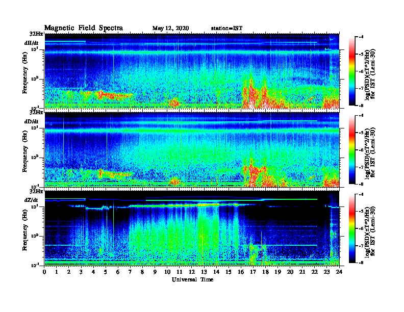Image resolution: width=404 pixels, height=312 pixels.
Task: Click the color bar beside the dD/dt panel
Action: point(352,149)
